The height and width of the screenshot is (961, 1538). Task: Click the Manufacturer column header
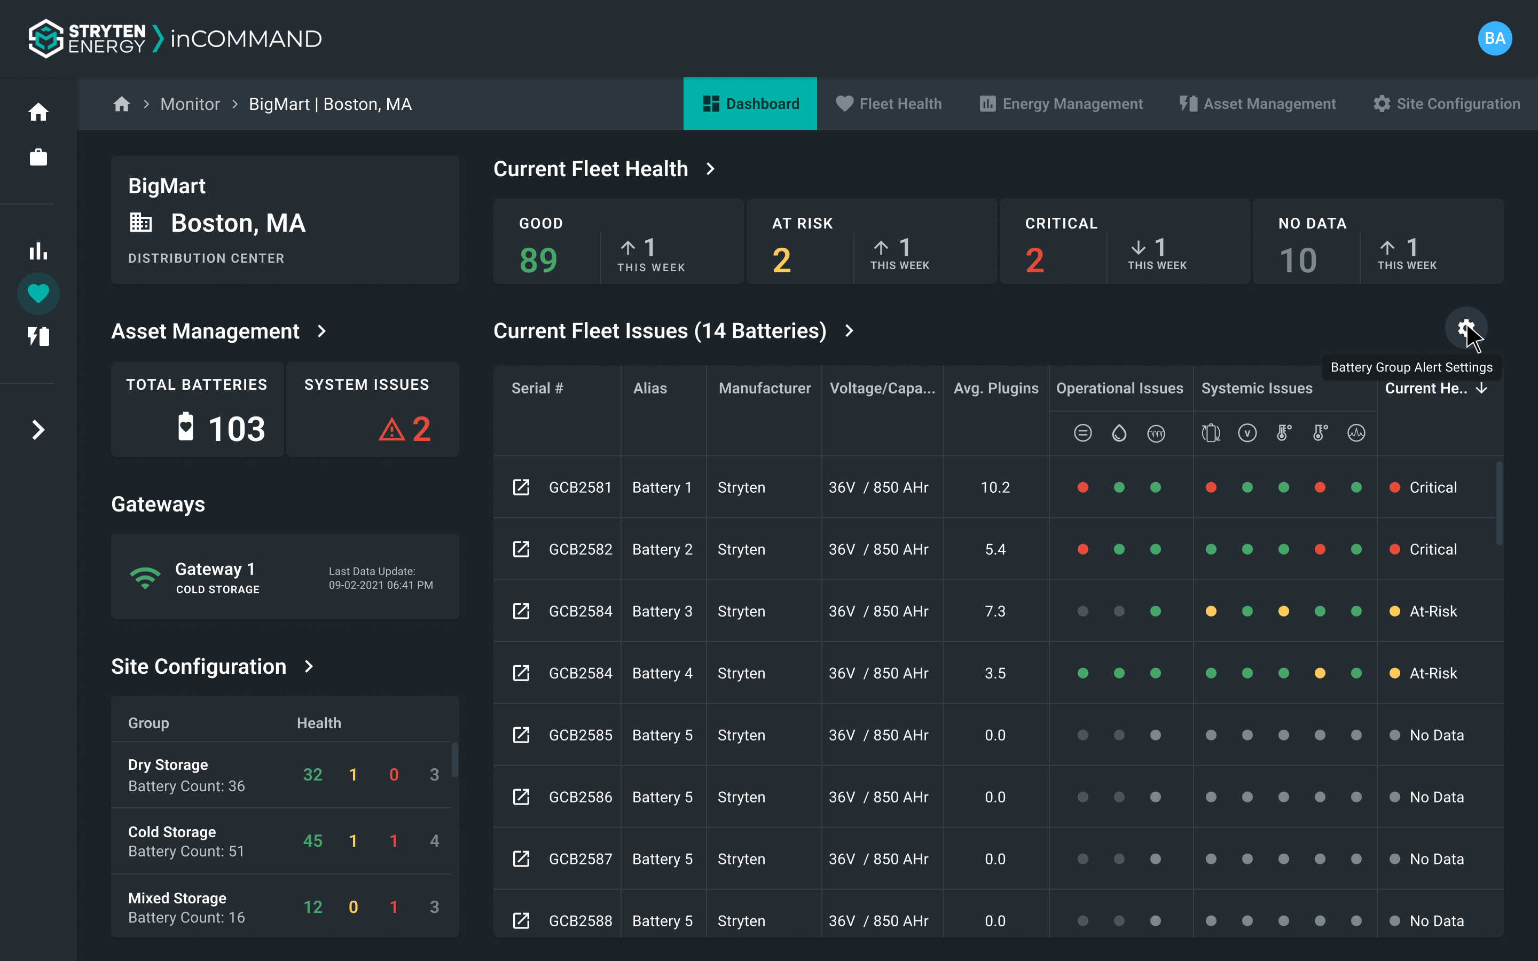pyautogui.click(x=765, y=388)
